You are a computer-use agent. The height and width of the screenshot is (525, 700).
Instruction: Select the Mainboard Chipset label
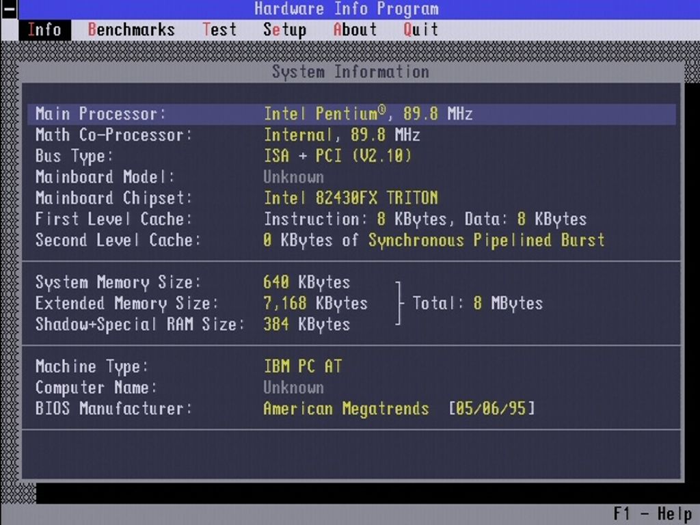pyautogui.click(x=113, y=198)
